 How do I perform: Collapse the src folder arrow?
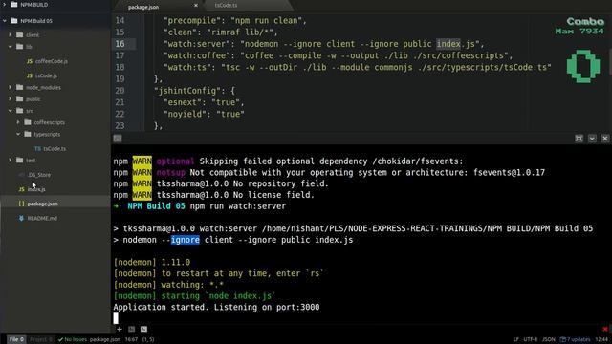[11, 111]
